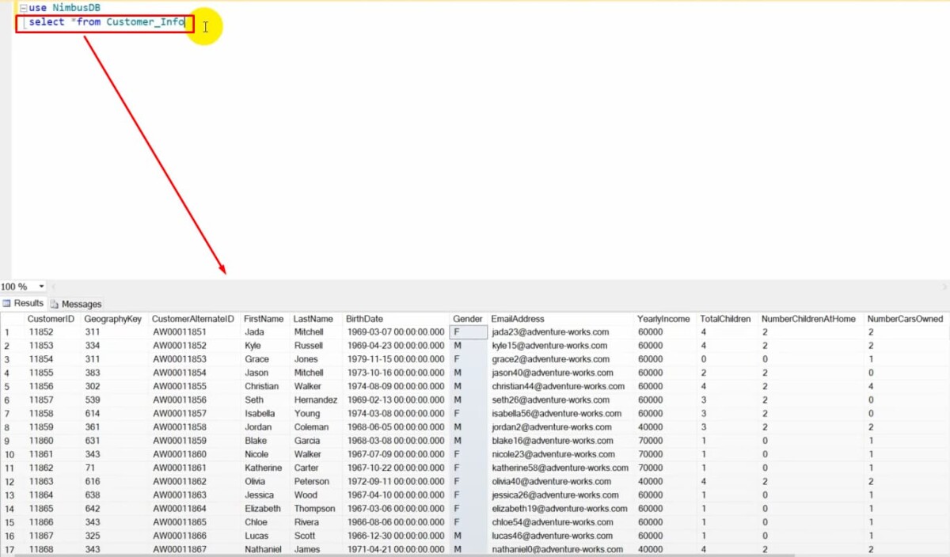This screenshot has height=557, width=950.
Task: Select the CustomerID column header
Action: point(51,318)
